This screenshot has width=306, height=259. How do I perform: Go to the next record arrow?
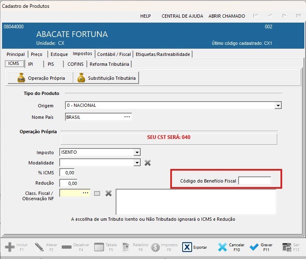tap(284, 16)
